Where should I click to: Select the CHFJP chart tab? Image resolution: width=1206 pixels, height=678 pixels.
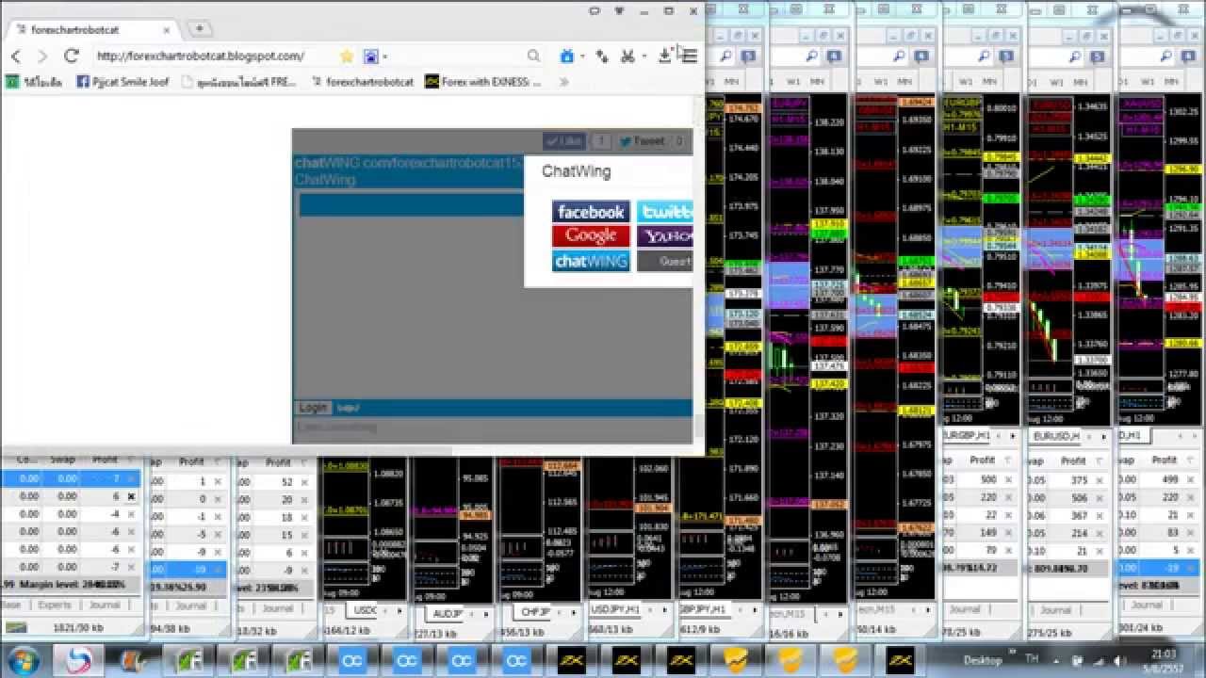click(534, 613)
